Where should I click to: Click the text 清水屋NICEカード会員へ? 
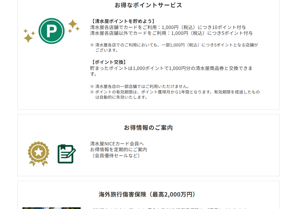117,144
